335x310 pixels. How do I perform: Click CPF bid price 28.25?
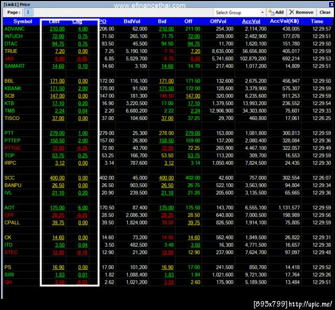click(167, 215)
